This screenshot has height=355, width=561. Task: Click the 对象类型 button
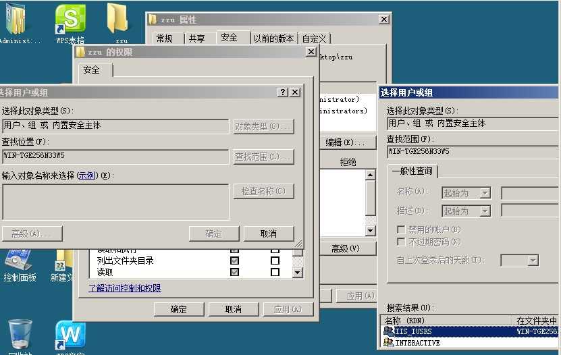[x=264, y=126]
